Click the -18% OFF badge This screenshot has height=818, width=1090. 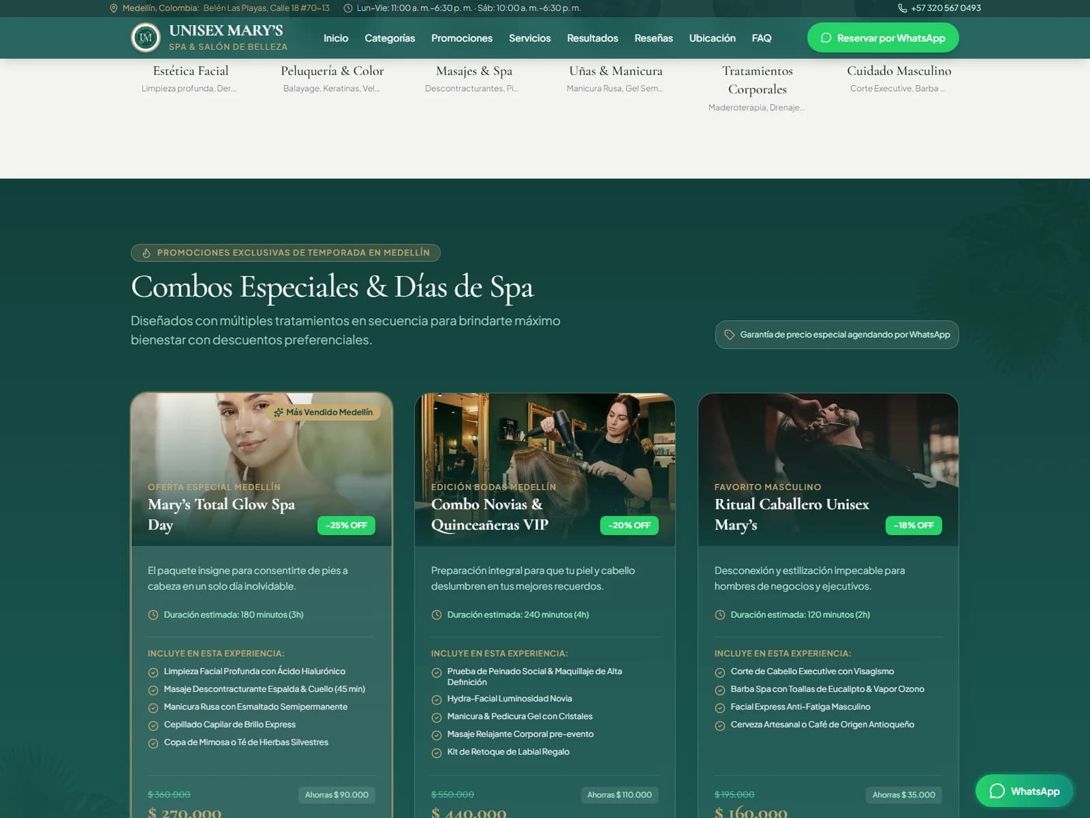[x=914, y=526]
